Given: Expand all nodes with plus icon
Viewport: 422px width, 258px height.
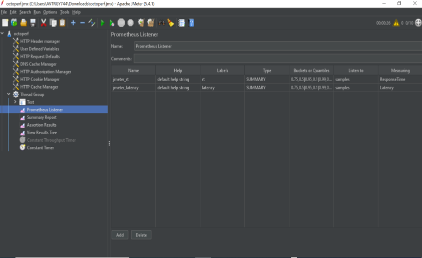Looking at the screenshot, I should click(73, 23).
